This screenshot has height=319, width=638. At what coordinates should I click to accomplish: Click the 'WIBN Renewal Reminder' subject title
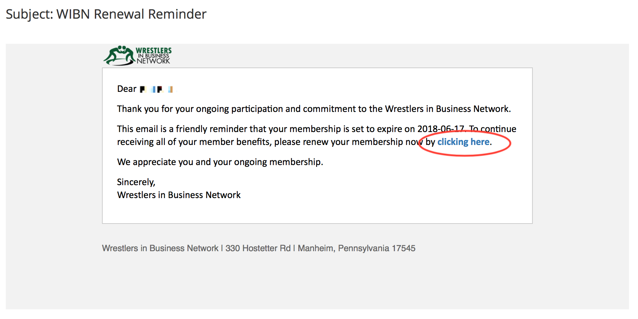coord(131,14)
